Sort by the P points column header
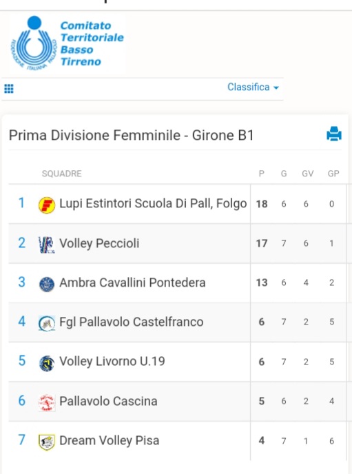The height and width of the screenshot is (474, 352). point(262,174)
